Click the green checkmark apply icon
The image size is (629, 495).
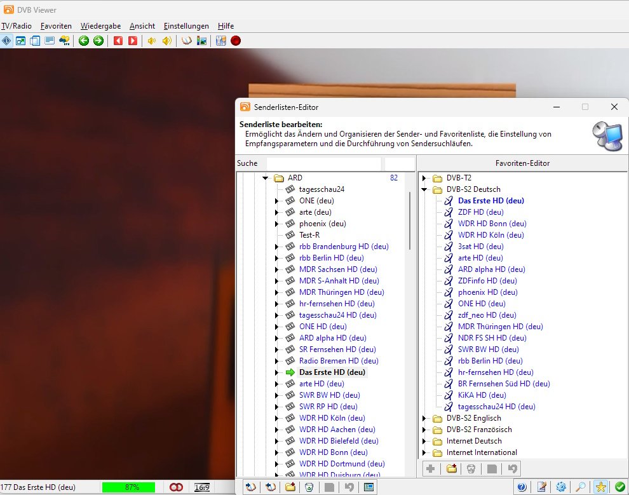[619, 487]
